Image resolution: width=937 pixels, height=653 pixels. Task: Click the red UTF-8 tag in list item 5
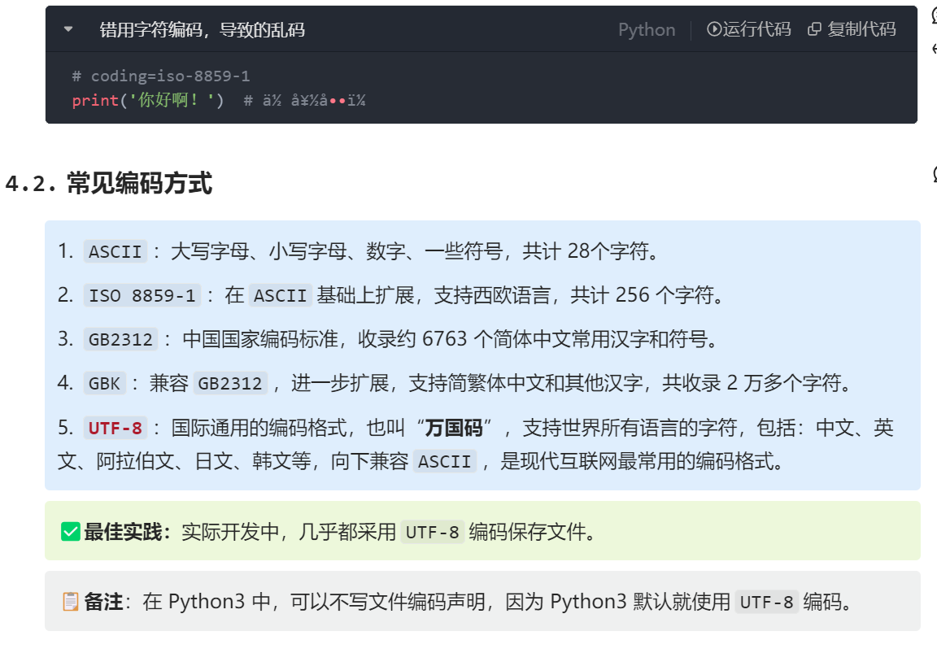115,428
